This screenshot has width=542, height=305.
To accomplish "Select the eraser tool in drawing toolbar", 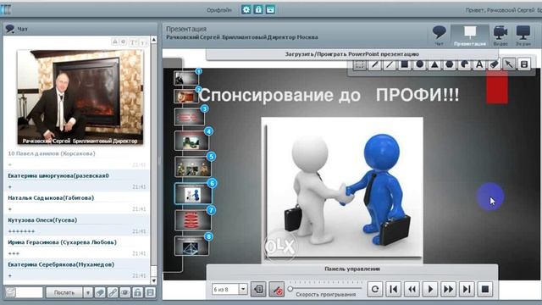I will (495, 64).
